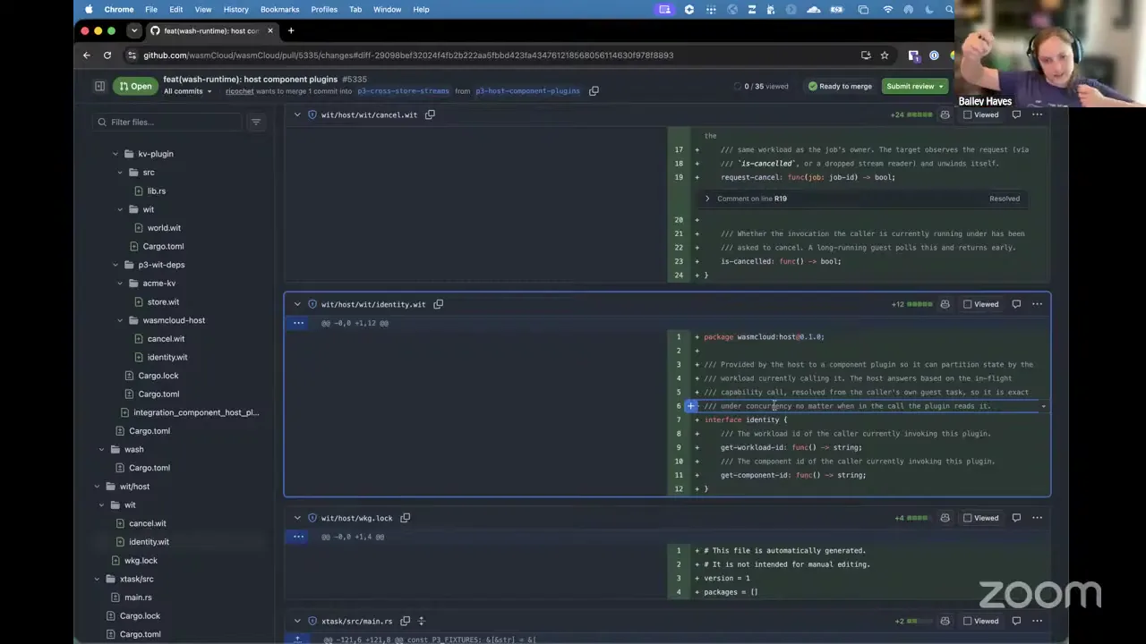Viewport: 1146px width, 644px height.
Task: Copy path of wit/host/wkg.lock
Action: pos(406,518)
